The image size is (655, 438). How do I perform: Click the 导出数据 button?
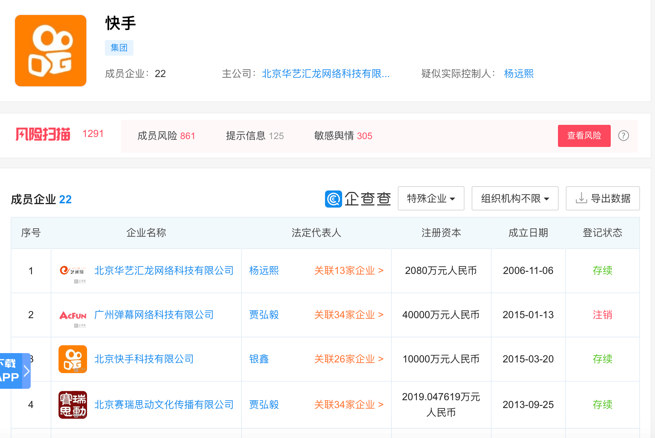tap(603, 198)
